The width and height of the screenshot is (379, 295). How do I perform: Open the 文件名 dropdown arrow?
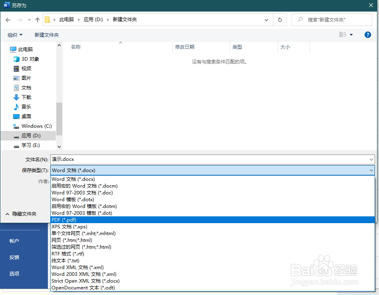[x=371, y=159]
